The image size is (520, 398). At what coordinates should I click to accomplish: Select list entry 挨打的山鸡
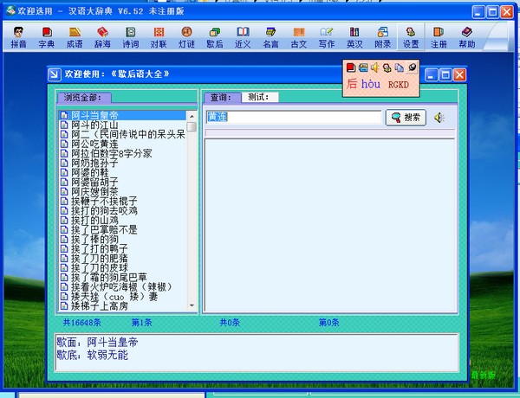tap(122, 220)
